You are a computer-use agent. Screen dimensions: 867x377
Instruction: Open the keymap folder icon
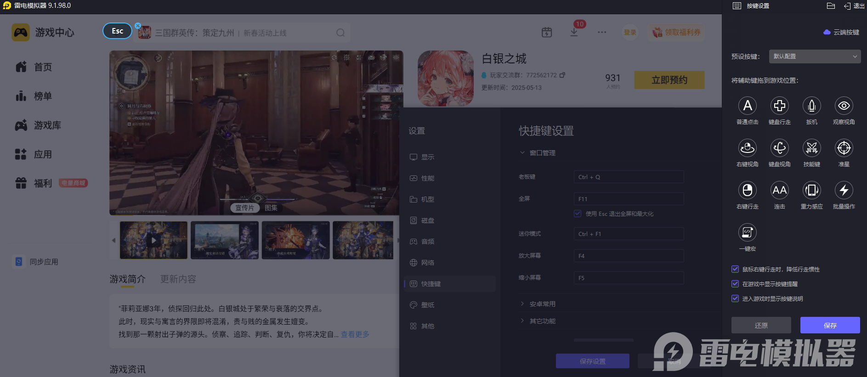(831, 6)
